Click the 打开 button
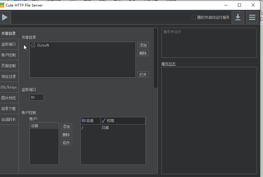Screen dimensions: 263x177 pos(143,75)
